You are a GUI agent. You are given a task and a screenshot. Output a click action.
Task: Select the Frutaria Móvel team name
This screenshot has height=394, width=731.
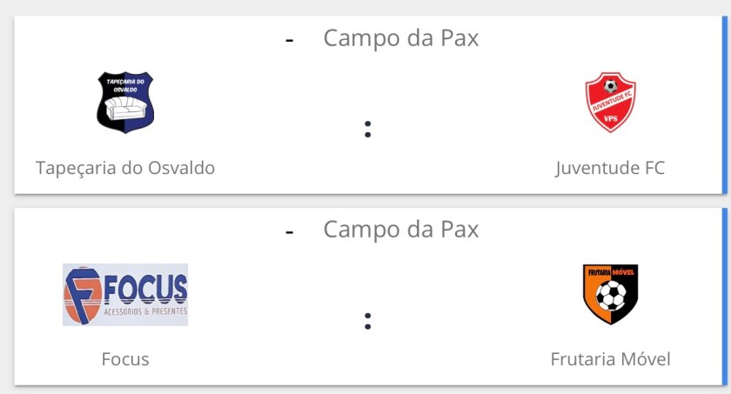pos(610,358)
